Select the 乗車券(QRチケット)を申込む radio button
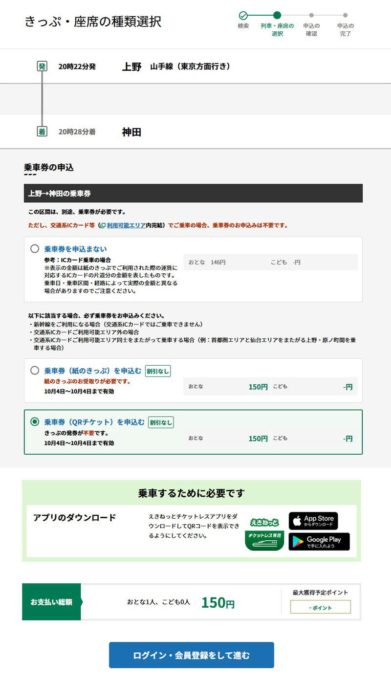This screenshot has width=391, height=682. (35, 421)
